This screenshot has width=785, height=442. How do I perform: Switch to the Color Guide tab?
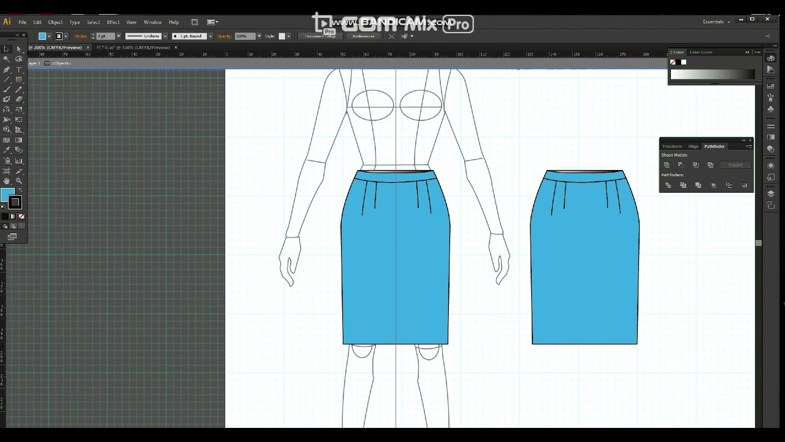(701, 52)
